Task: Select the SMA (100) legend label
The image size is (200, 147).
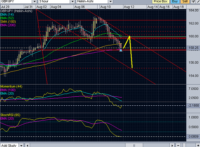Action: pos(8,22)
